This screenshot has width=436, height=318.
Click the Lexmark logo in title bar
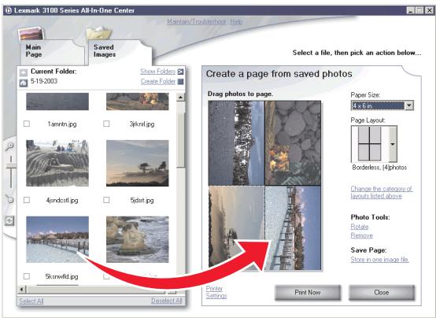[x=9, y=10]
